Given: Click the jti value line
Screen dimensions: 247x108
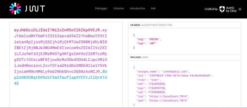Looking at the screenshot, I should (x=175, y=76).
